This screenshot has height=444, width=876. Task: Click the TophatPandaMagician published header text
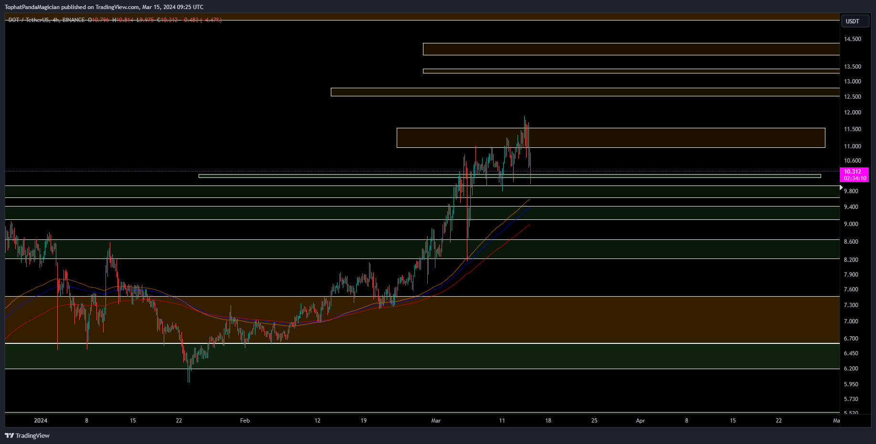coord(104,7)
